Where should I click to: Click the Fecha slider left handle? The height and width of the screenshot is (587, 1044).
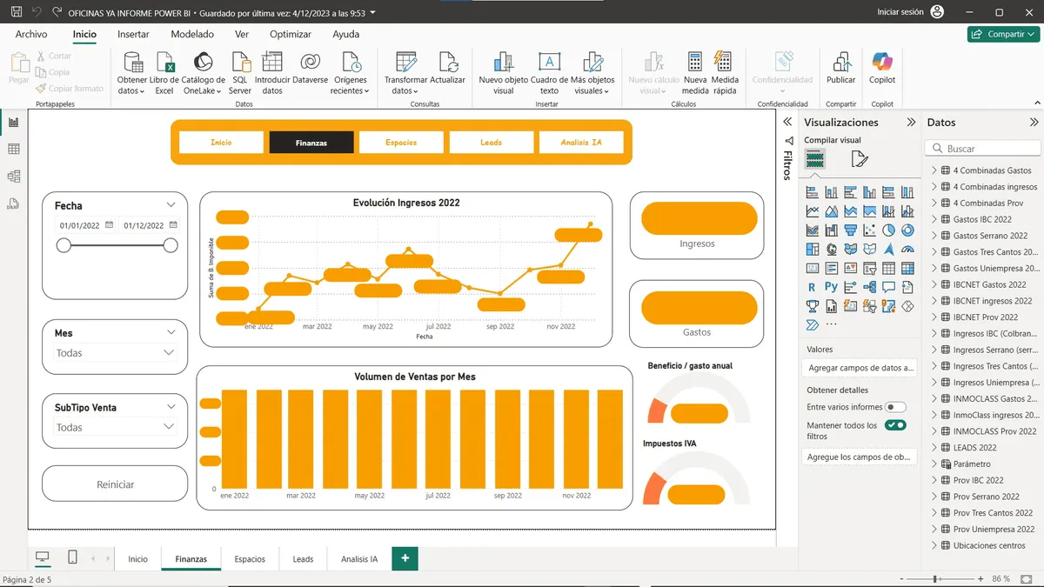click(x=64, y=246)
